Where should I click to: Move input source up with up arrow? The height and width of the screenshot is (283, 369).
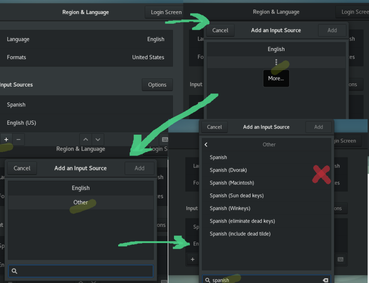click(86, 140)
